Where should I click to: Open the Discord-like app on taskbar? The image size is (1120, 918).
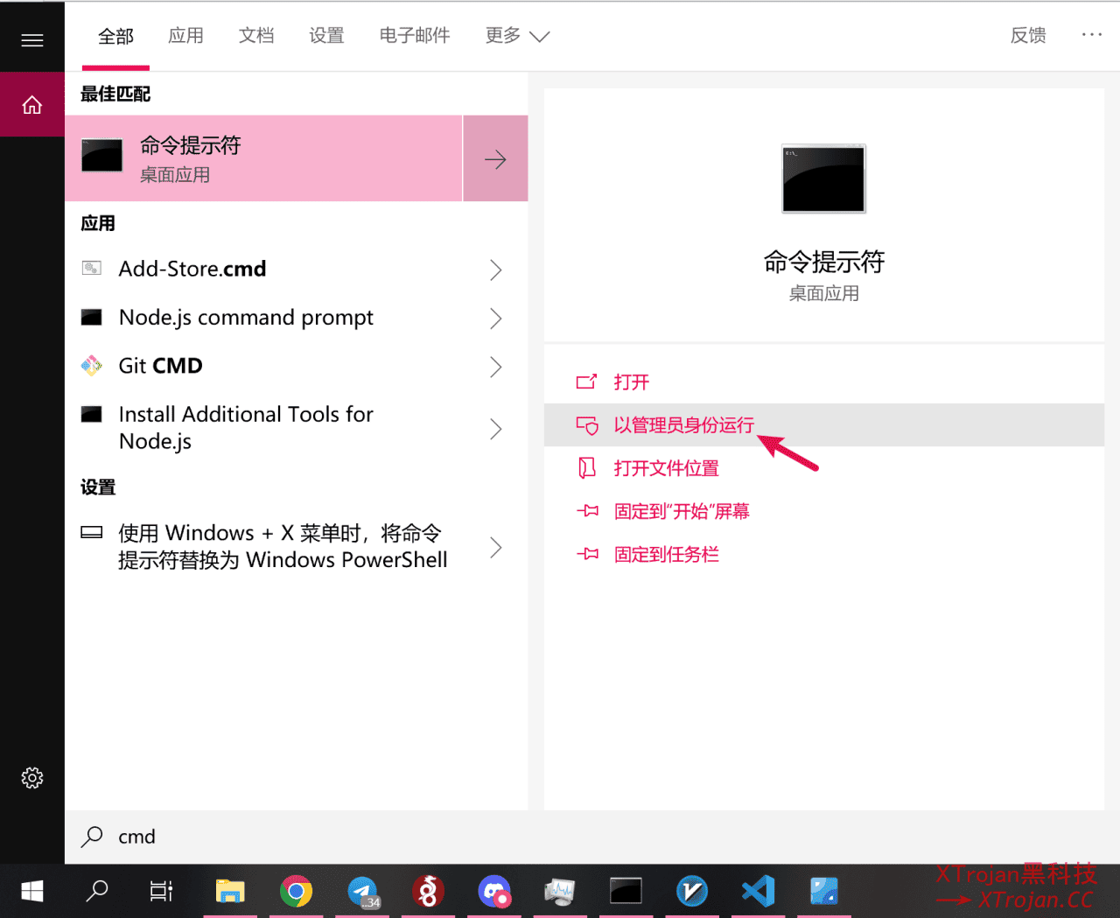coord(494,892)
